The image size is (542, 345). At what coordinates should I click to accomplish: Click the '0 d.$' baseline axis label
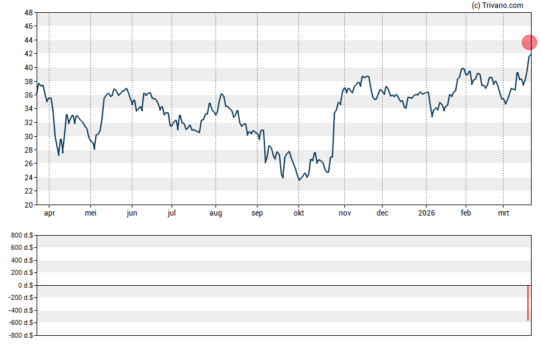[25, 285]
